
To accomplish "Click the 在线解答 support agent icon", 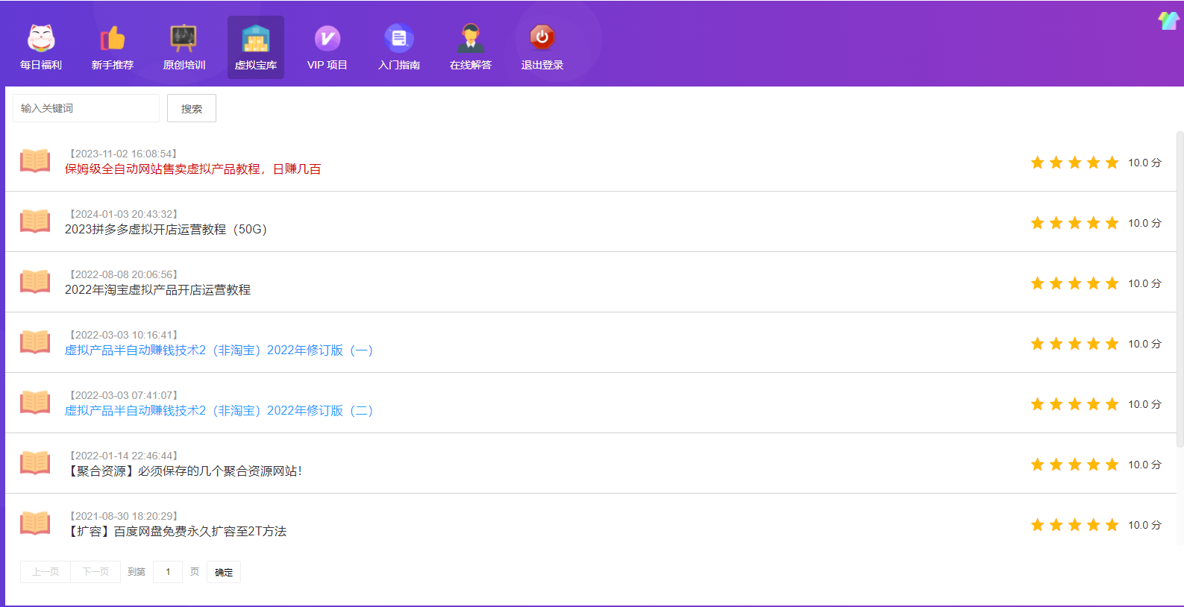I will 470,39.
